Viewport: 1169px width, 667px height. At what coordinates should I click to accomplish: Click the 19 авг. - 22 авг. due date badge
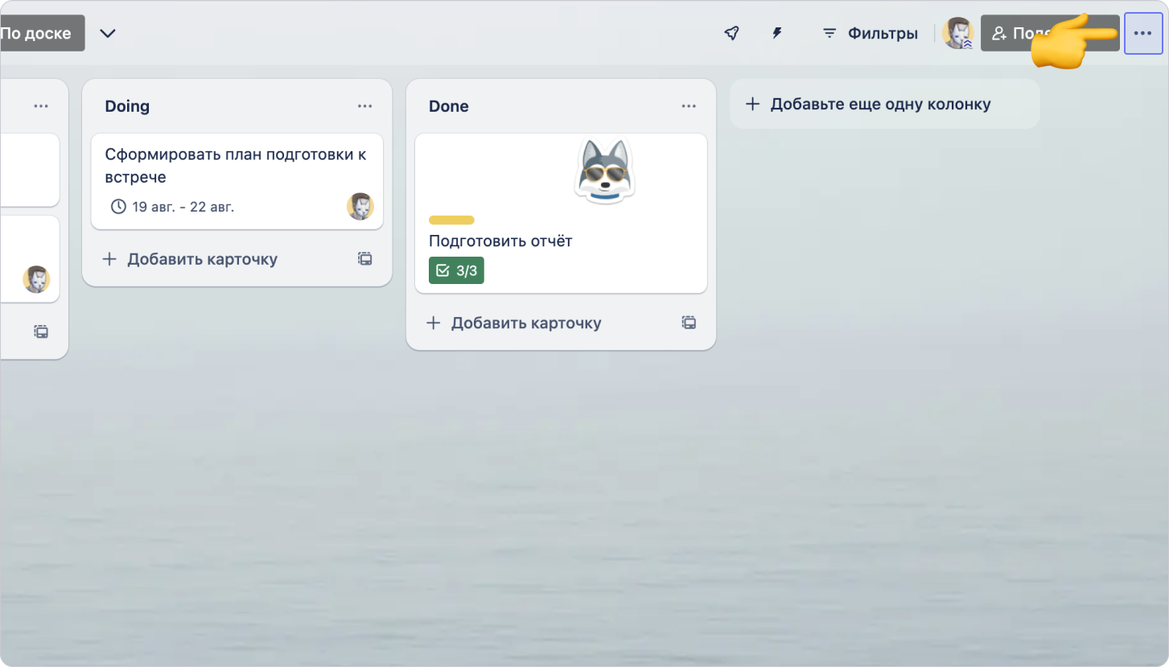tap(172, 207)
